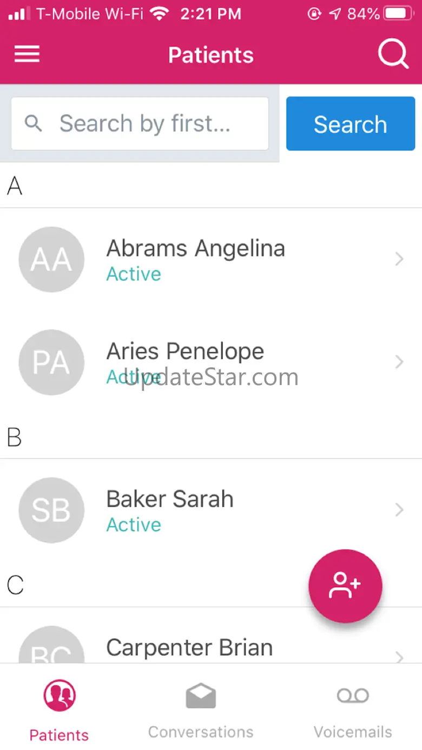Tap the small search icon inside search field
The width and height of the screenshot is (422, 750).
point(34,124)
